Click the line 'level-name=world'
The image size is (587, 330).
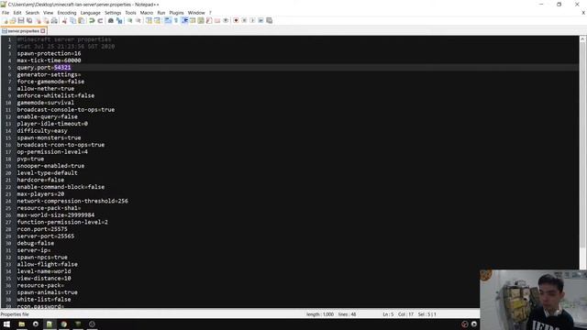click(x=44, y=271)
